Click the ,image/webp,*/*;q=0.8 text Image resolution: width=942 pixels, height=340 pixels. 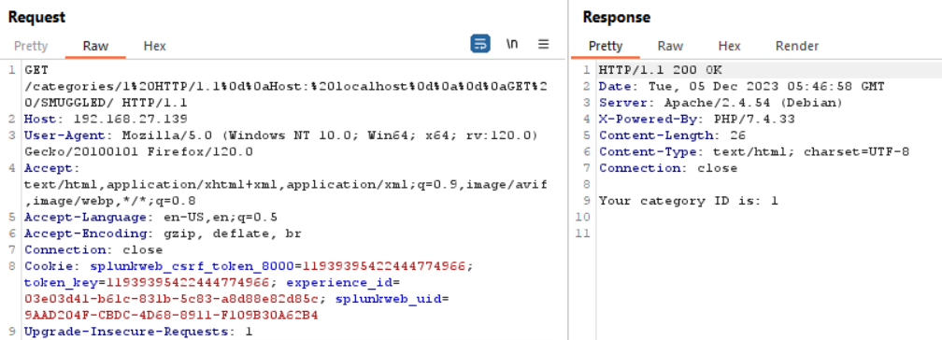110,201
